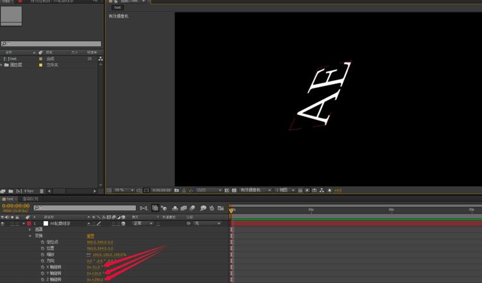Toggle stopwatch for X 轴旋转 property
The width and height of the screenshot is (482, 283).
pyautogui.click(x=42, y=267)
